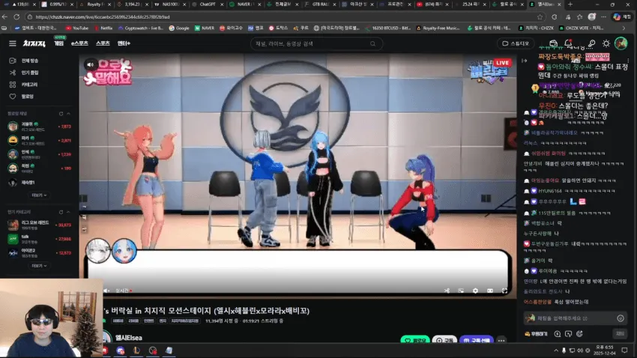Open 전체 방송 in the sidebar
The image size is (637, 358).
pyautogui.click(x=25, y=61)
